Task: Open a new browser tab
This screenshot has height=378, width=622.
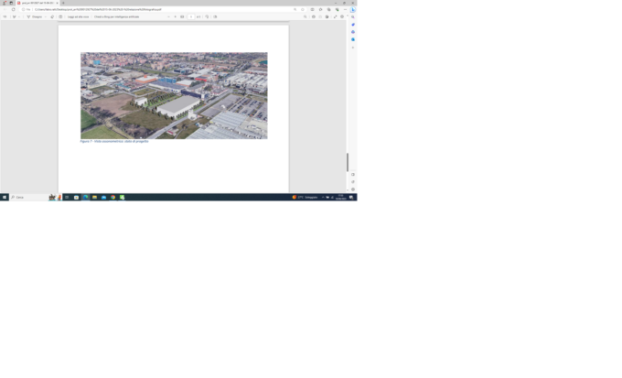Action: point(63,3)
